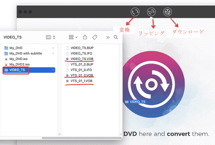
Task: Open the Finder search magnifier
Action: pos(116,37)
